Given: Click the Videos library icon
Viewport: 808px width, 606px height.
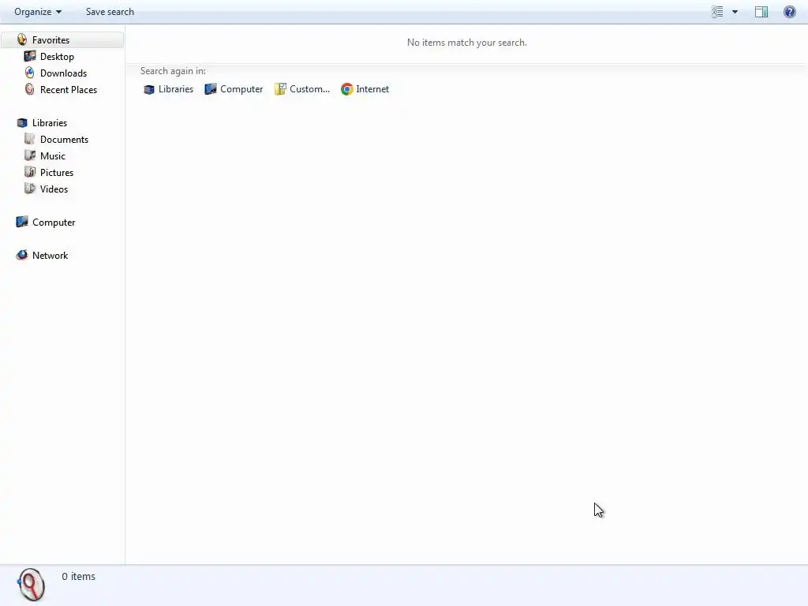Looking at the screenshot, I should [30, 189].
